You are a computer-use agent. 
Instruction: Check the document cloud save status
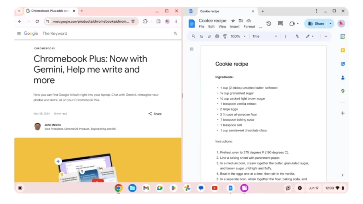click(248, 21)
